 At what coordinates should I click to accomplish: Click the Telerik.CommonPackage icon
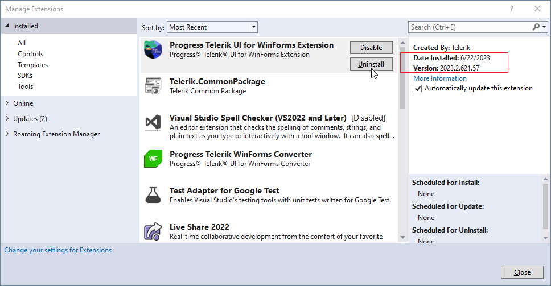point(153,86)
